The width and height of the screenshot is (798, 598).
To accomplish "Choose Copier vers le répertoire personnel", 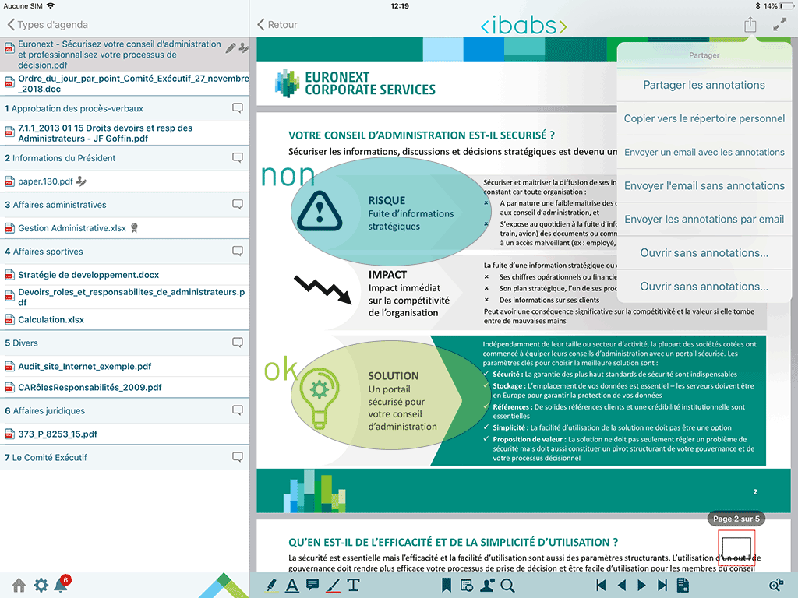I will click(704, 118).
